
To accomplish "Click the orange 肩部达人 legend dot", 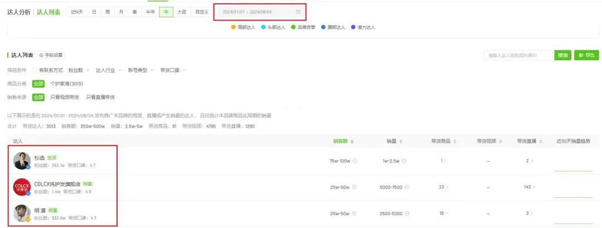I will point(233,27).
